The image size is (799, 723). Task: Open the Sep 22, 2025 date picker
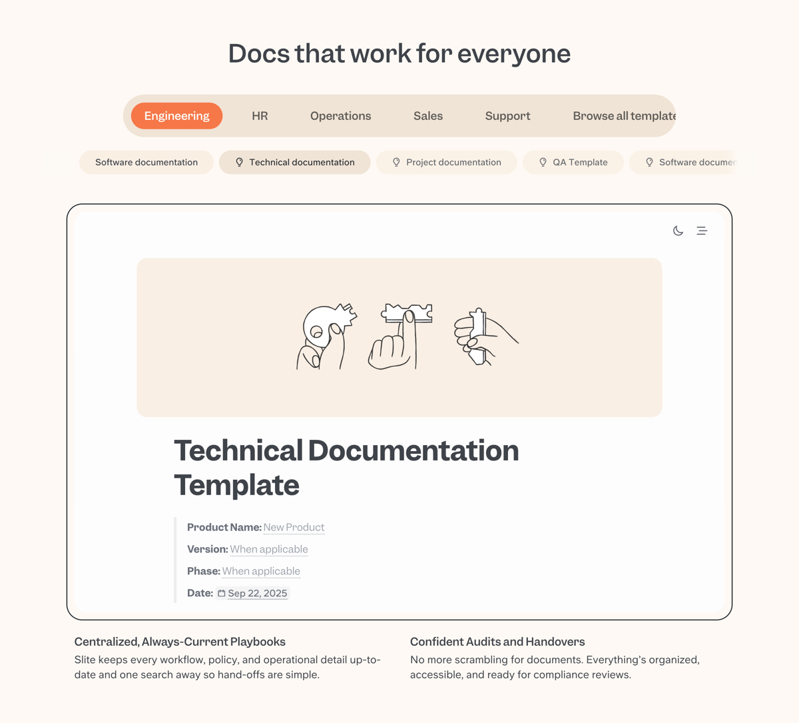[x=258, y=592]
